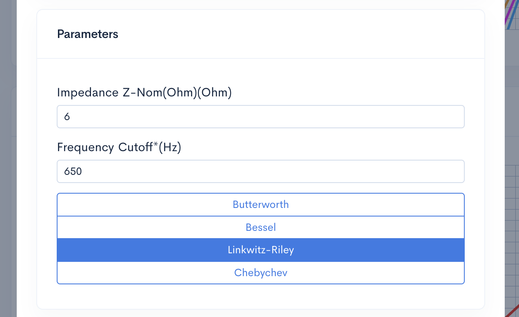Image resolution: width=519 pixels, height=317 pixels.
Task: Click the 650 value in the cutoff field
Action: (x=73, y=172)
